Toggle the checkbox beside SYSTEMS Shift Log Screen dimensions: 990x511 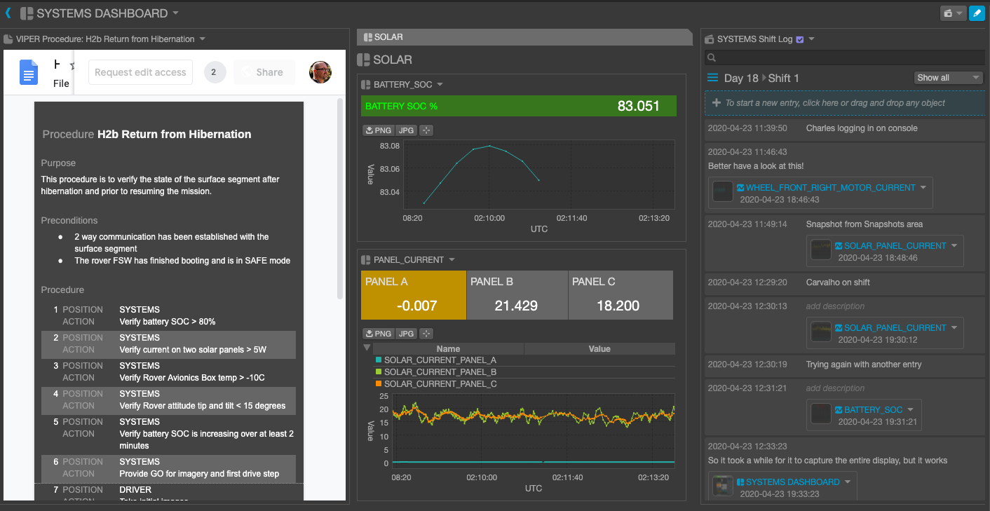click(x=799, y=39)
